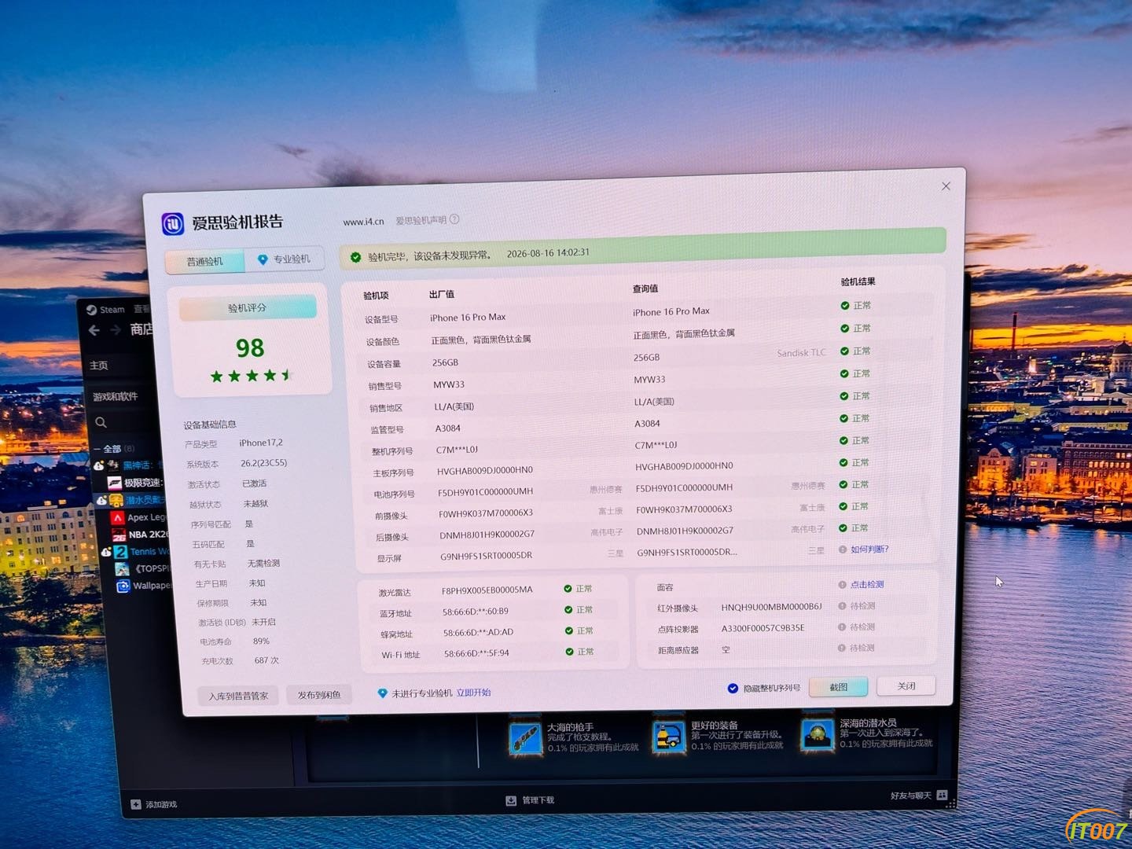
Task: Open 主页 in the Steam library sidebar
Action: (99, 366)
